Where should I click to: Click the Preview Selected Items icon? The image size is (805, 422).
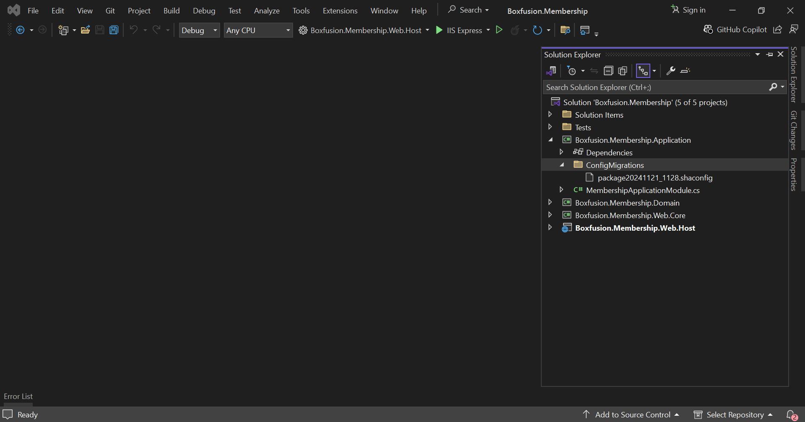(685, 71)
